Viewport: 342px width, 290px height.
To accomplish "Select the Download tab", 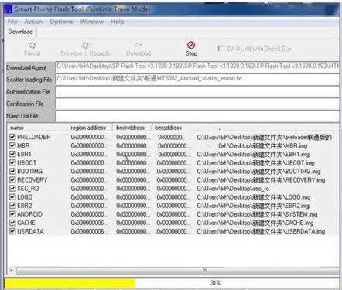I will click(20, 32).
